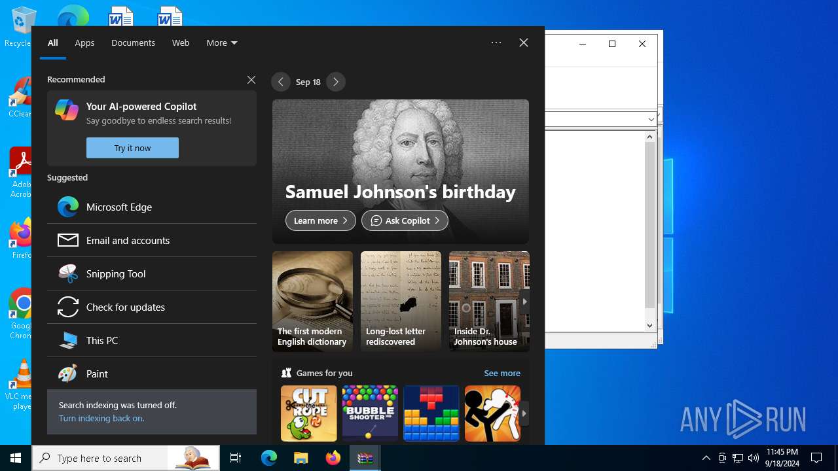The width and height of the screenshot is (838, 471).
Task: Click Windows Start button
Action: 16,458
